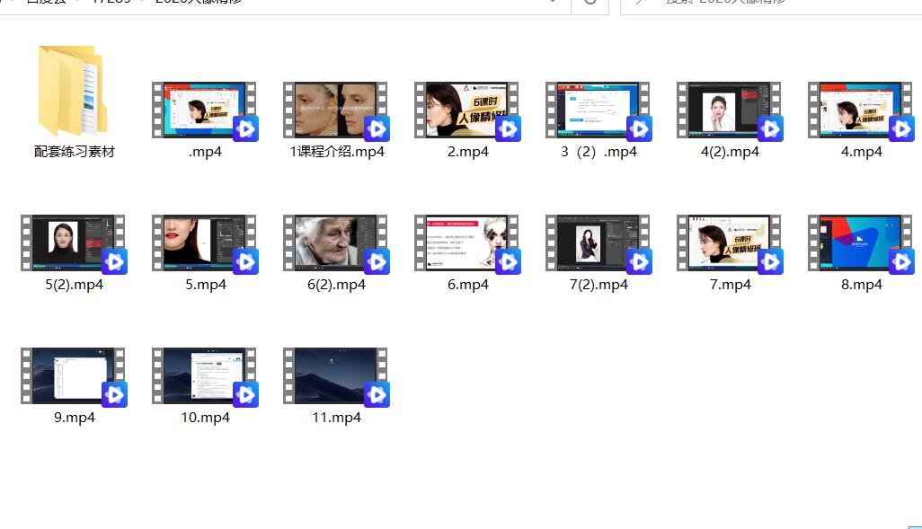The height and width of the screenshot is (529, 922).
Task: Click the 3 (2) .mp4 file icon
Action: click(x=598, y=110)
